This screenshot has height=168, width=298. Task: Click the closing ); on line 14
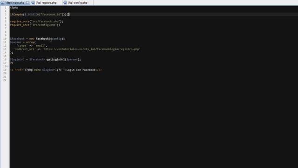tap(12, 52)
